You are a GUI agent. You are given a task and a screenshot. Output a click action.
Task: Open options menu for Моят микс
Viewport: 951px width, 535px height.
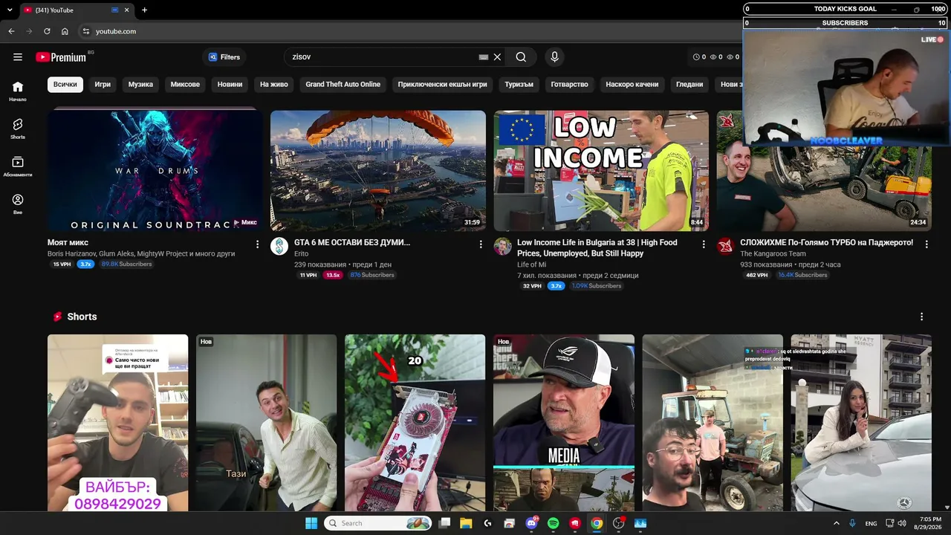point(258,244)
